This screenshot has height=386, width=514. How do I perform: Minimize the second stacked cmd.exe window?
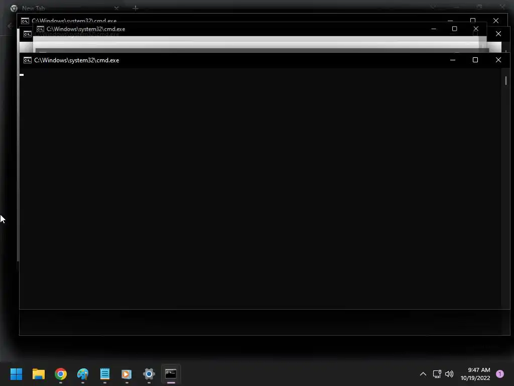tap(434, 29)
